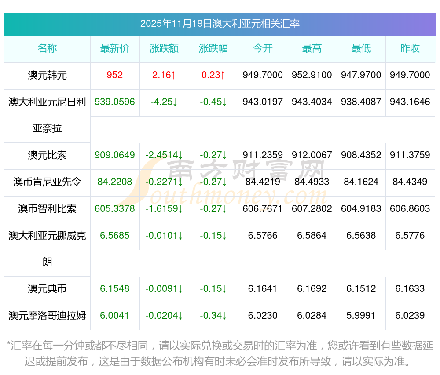
Task: Click the down arrow beside -0.34
Action: coord(224,316)
